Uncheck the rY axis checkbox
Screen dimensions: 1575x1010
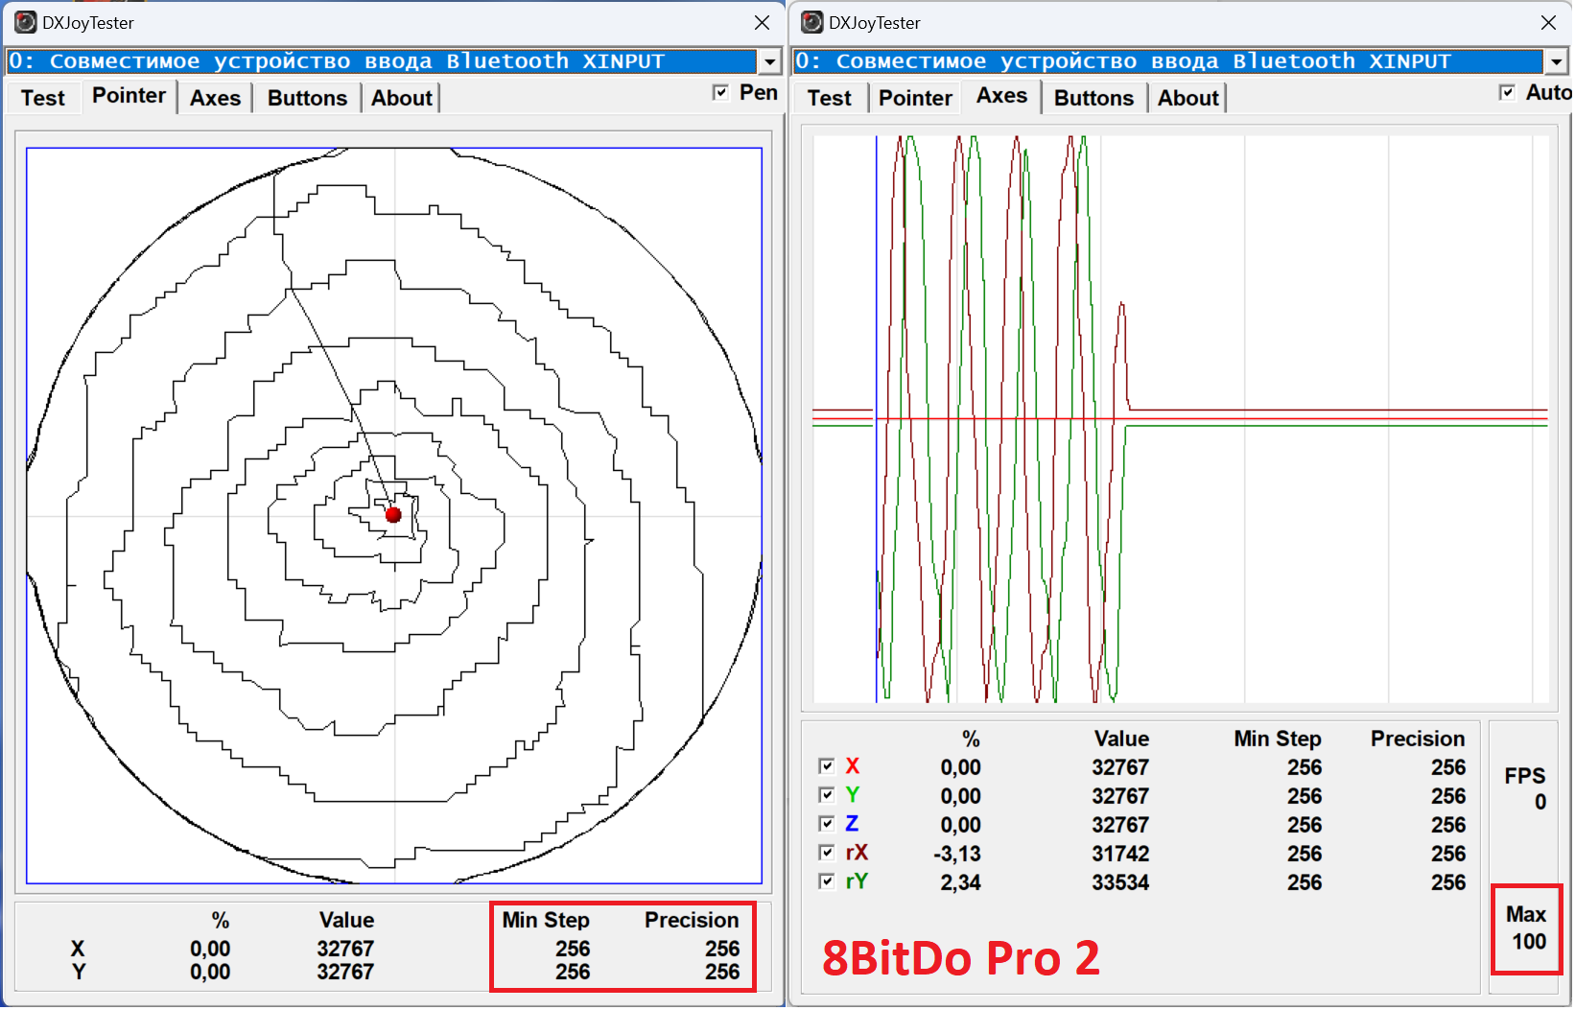(x=827, y=881)
